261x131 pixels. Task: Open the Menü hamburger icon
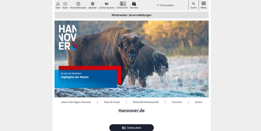coord(204,3)
